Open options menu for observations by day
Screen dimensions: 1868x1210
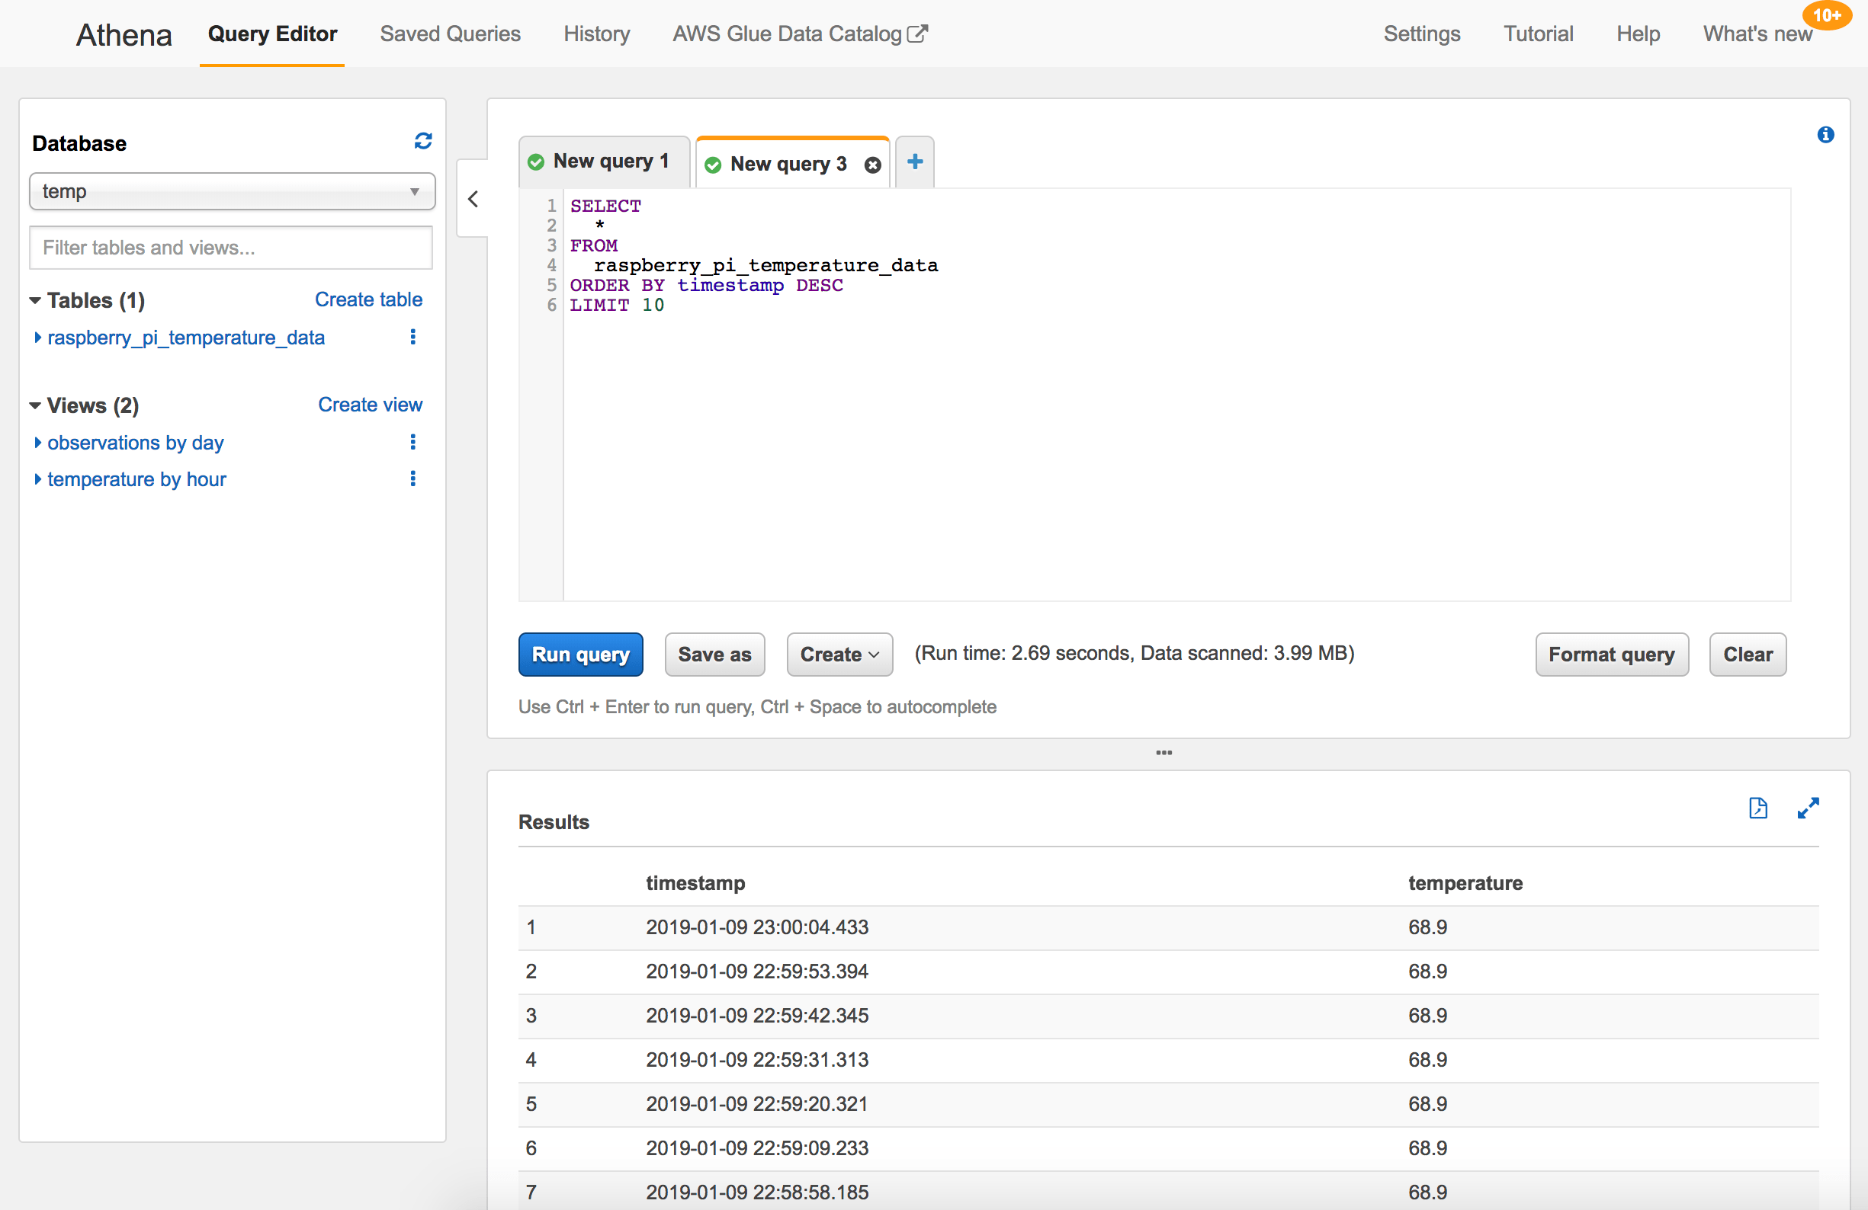click(412, 442)
